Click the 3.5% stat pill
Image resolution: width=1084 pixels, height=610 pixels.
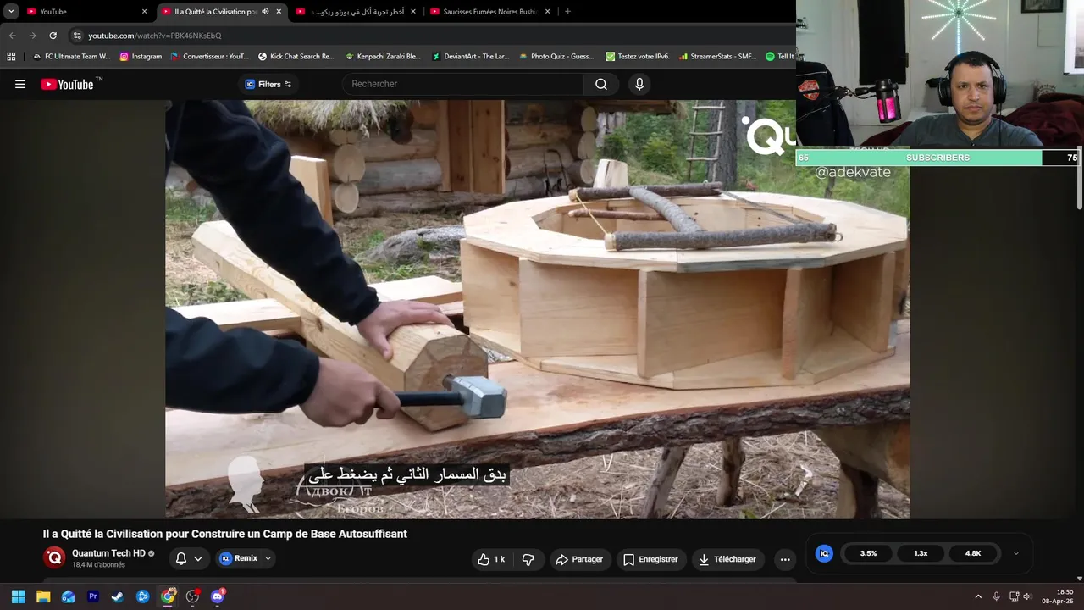click(868, 553)
